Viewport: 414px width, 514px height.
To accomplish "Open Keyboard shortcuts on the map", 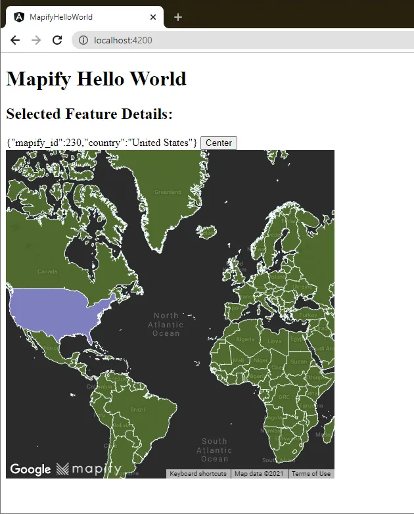I will [198, 474].
